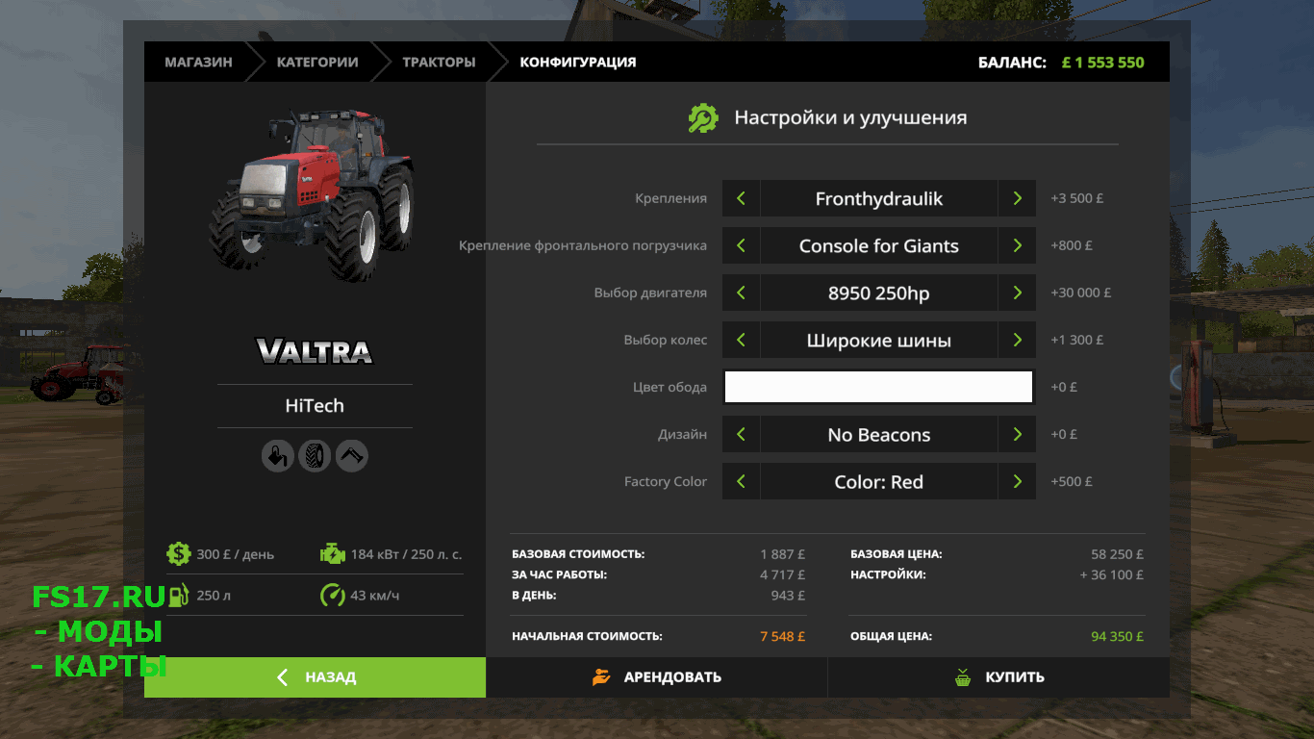Image resolution: width=1314 pixels, height=739 pixels.
Task: Click the Color: Red value field
Action: (879, 482)
